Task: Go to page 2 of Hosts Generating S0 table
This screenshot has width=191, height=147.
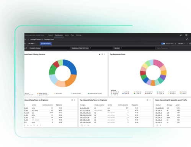Action: (160, 125)
